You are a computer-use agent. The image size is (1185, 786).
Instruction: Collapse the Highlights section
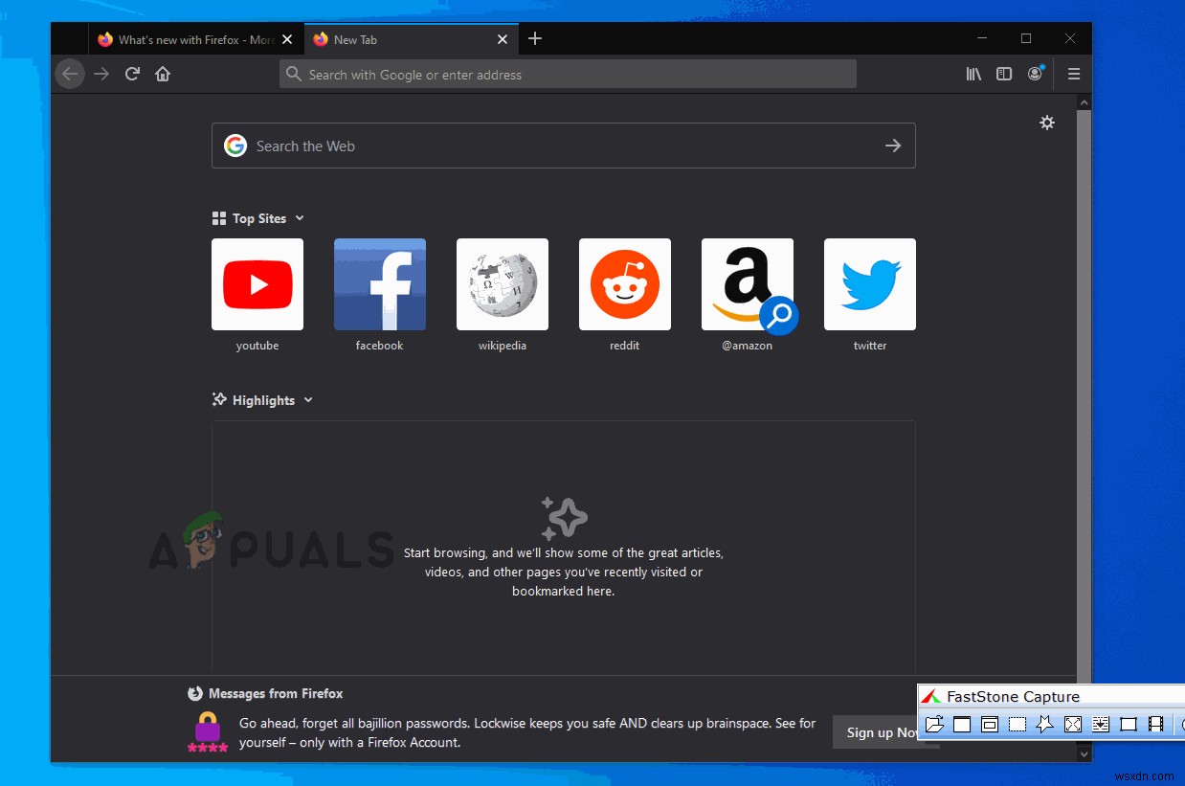tap(308, 400)
